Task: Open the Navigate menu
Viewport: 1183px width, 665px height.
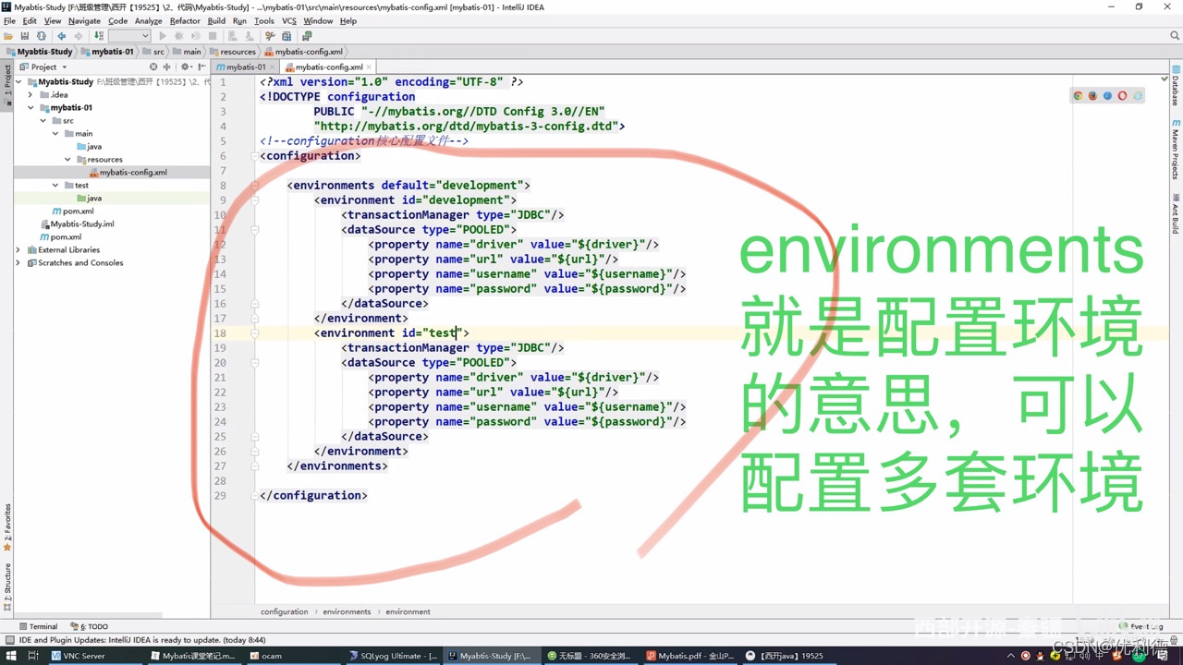Action: (84, 20)
